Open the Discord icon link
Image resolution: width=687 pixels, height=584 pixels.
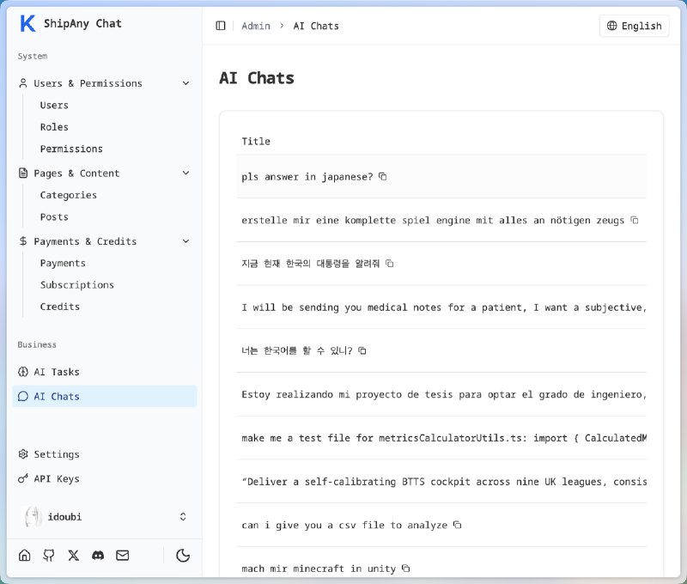coord(98,556)
